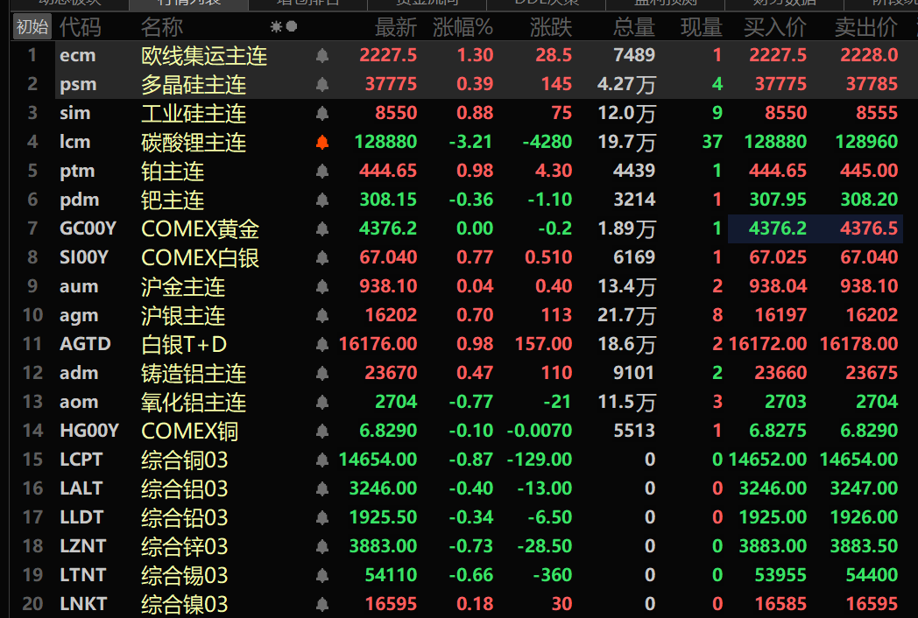Click the bell icon for 白银T+D
The image size is (918, 618).
(322, 344)
